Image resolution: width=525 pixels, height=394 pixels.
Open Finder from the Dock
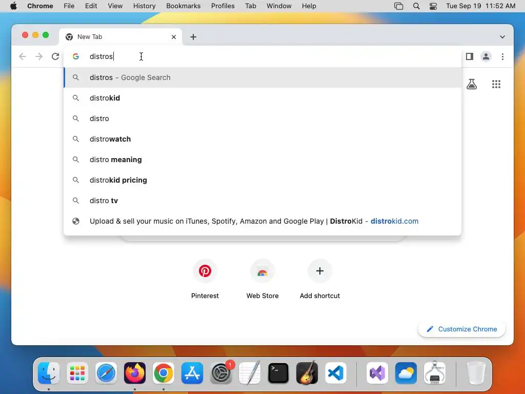pos(49,373)
